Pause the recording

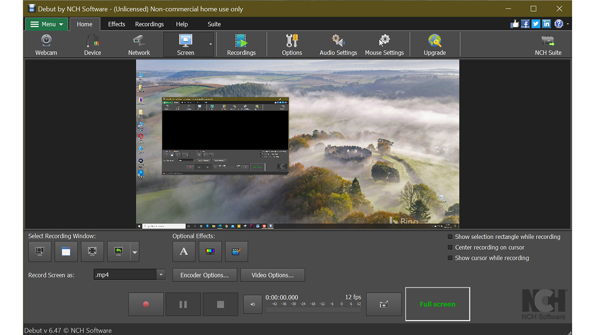coord(183,304)
